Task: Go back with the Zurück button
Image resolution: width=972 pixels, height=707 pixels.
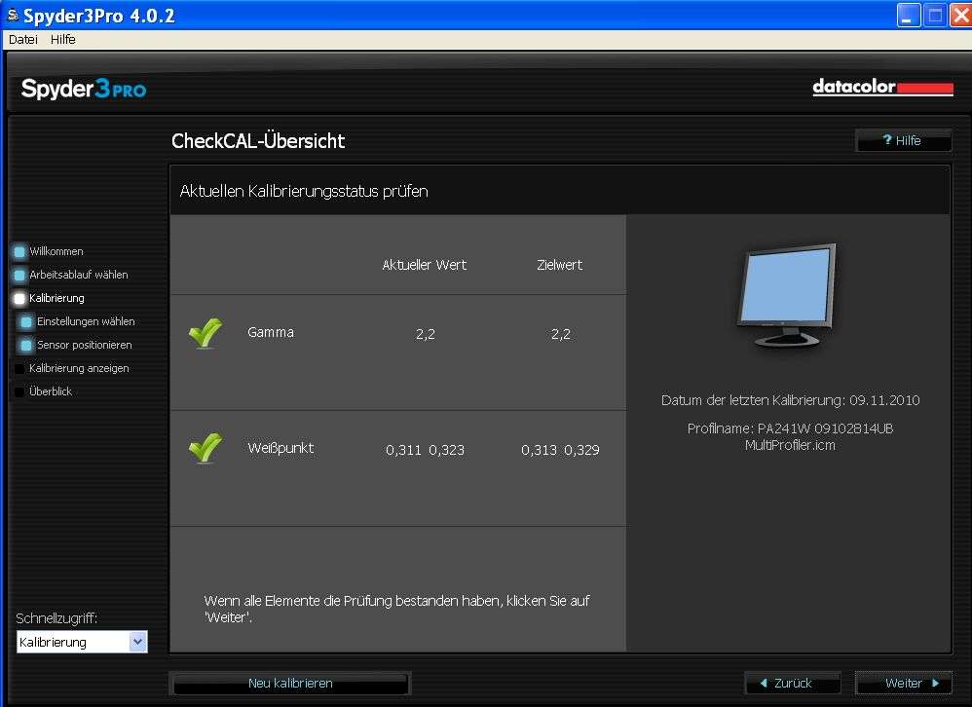Action: [x=792, y=684]
